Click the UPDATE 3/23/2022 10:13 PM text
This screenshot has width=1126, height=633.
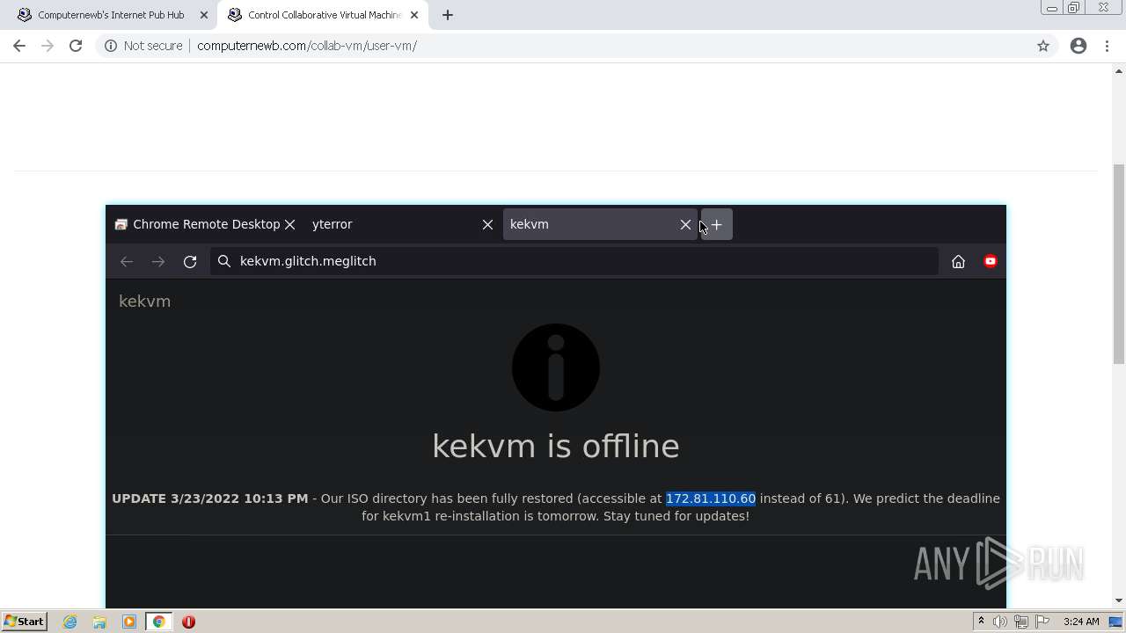pos(210,498)
